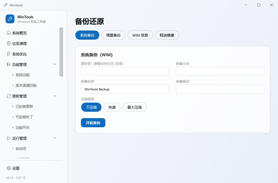The width and height of the screenshot is (278, 183).
Task: Open 可安装补丁 in the sidebar
Action: 24,117
